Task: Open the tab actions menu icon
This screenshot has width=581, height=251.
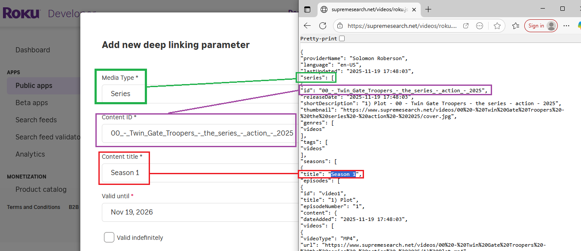Action: point(307,9)
